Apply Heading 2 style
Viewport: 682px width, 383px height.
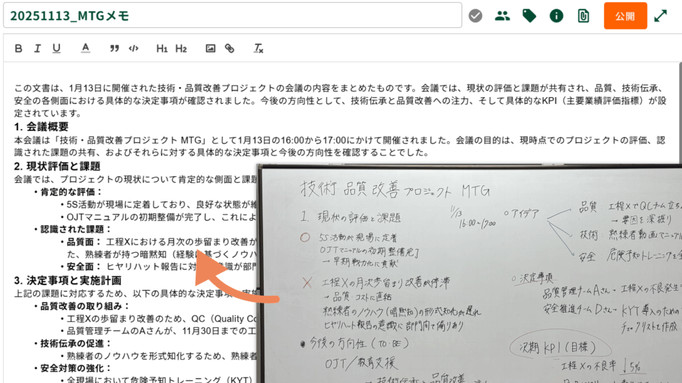click(x=181, y=48)
